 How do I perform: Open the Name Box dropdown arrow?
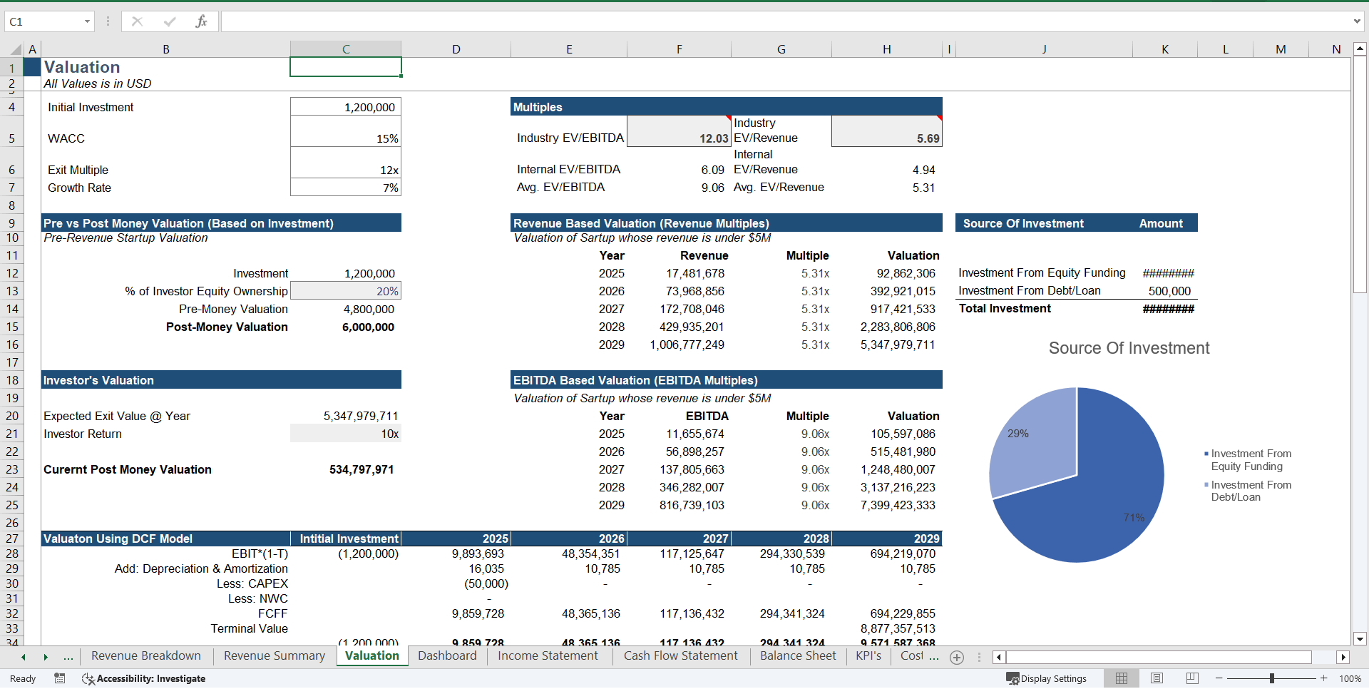point(87,21)
